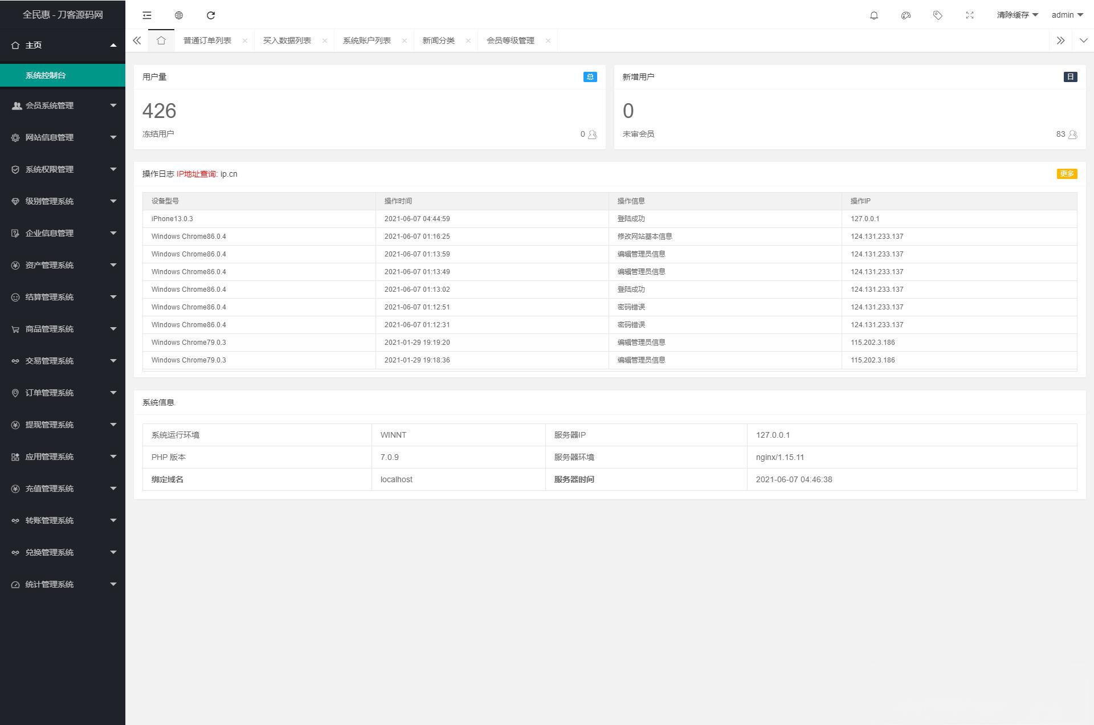
Task: Close the 新闻分类 tab
Action: [468, 40]
